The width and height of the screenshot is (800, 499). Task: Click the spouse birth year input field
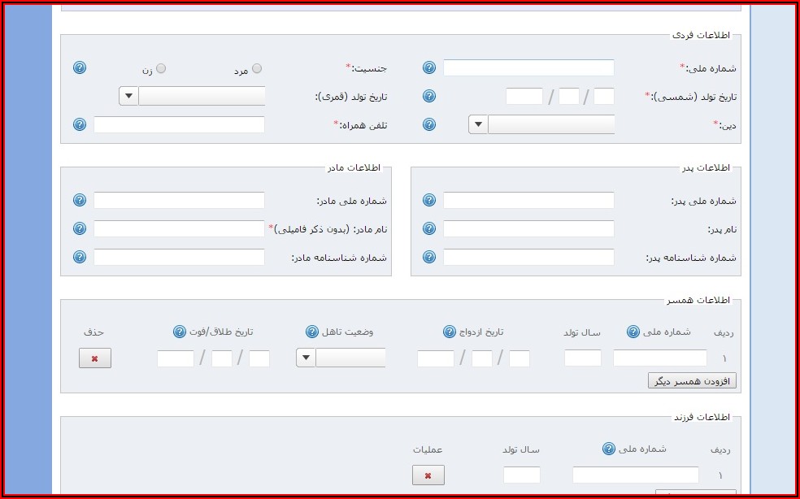pos(583,358)
